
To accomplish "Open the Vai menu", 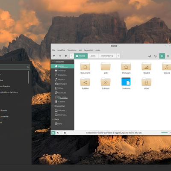I will point(80,50).
